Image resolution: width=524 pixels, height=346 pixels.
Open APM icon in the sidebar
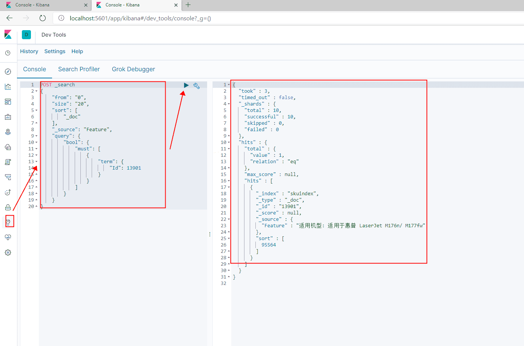coord(8,177)
